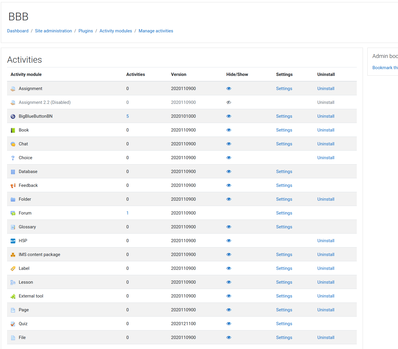This screenshot has width=398, height=349.
Task: Toggle the Label eye icon
Action: (229, 268)
